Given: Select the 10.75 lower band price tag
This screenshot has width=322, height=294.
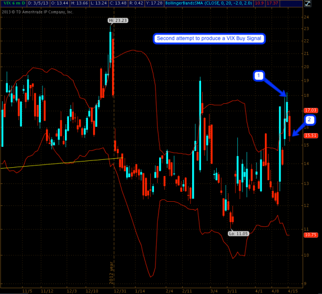Looking at the screenshot, I should 311,235.
